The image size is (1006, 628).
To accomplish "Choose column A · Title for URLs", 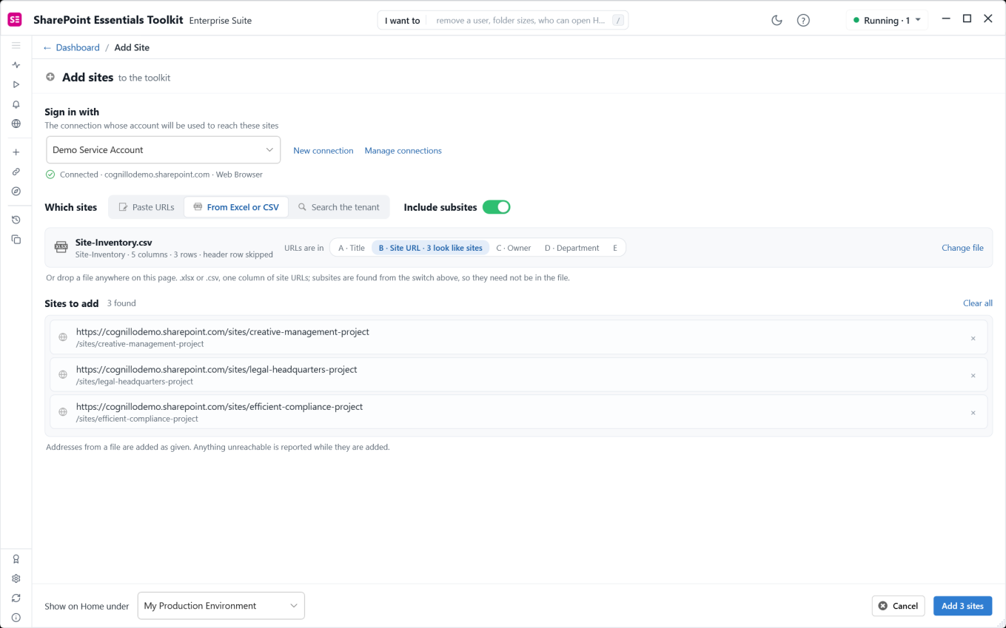I will (352, 248).
